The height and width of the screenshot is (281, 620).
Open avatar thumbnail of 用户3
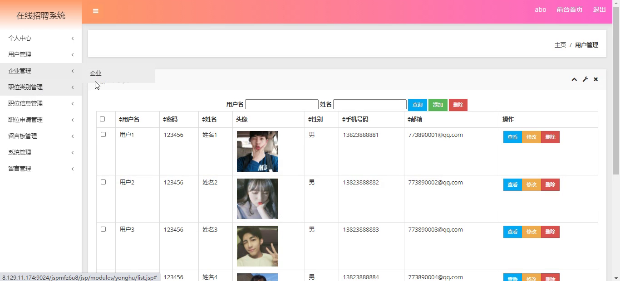tap(257, 246)
